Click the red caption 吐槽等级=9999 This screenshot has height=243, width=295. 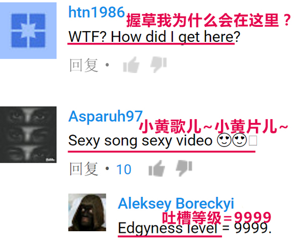(216, 217)
